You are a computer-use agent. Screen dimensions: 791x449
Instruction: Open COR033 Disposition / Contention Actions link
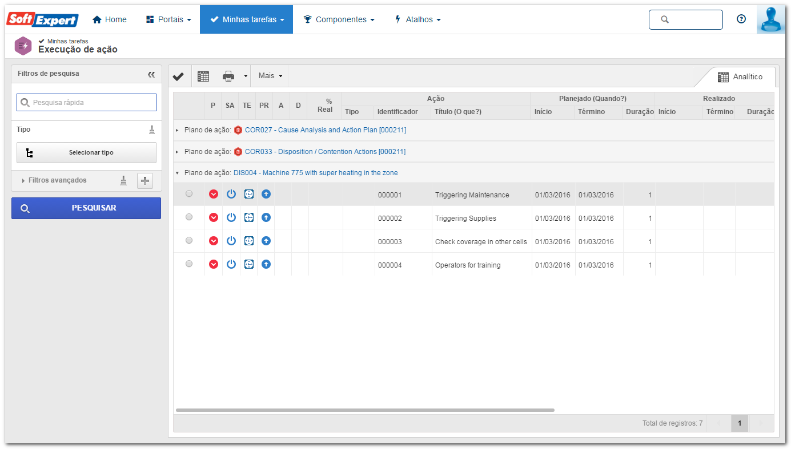tap(326, 152)
